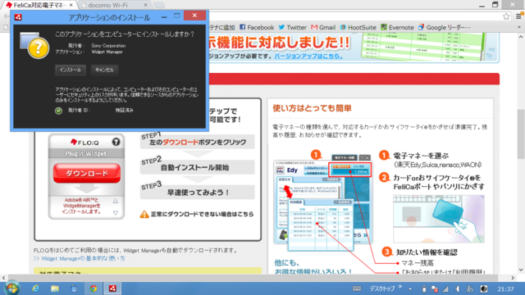Image resolution: width=525 pixels, height=295 pixels.
Task: Click the インストール button in the dialog
Action: (71, 70)
